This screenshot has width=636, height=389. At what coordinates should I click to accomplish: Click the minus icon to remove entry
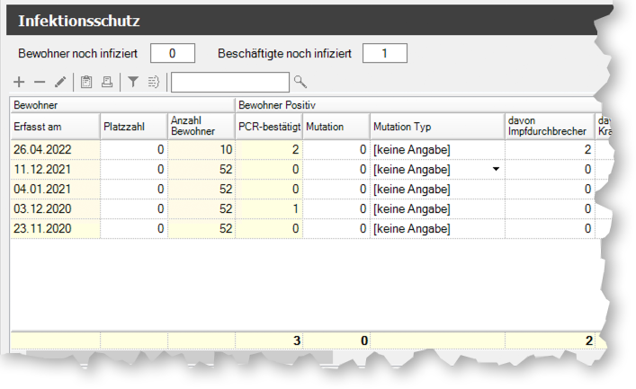click(x=40, y=83)
